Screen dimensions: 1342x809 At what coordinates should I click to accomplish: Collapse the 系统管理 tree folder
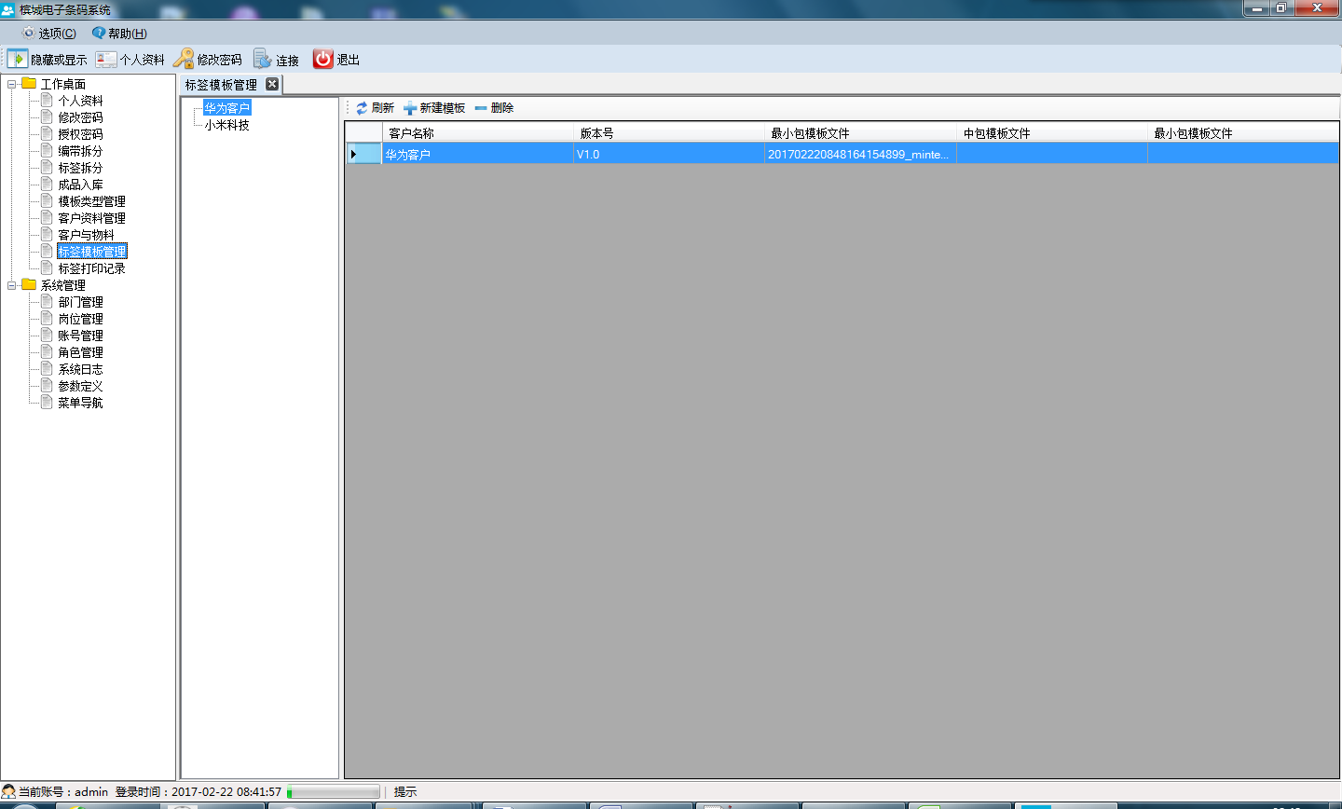[x=12, y=285]
